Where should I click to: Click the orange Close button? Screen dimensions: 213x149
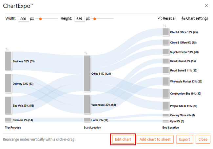click(x=203, y=140)
